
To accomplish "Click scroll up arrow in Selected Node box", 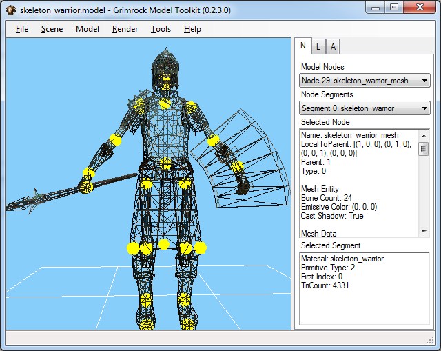I will pos(424,136).
